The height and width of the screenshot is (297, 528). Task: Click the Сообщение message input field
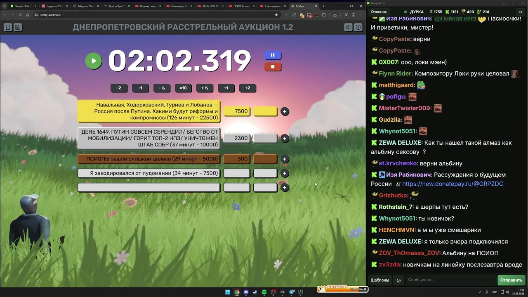(450, 280)
